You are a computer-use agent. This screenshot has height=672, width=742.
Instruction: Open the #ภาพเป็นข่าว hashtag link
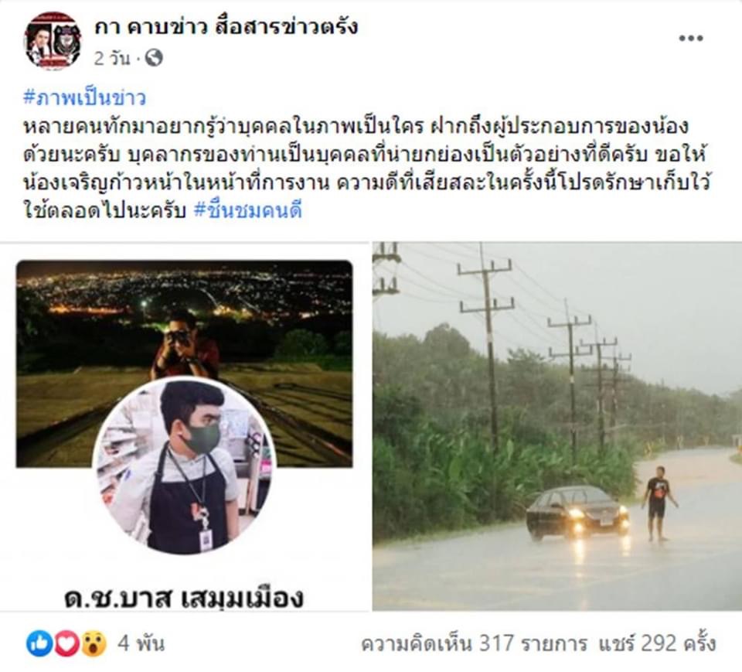click(x=85, y=97)
